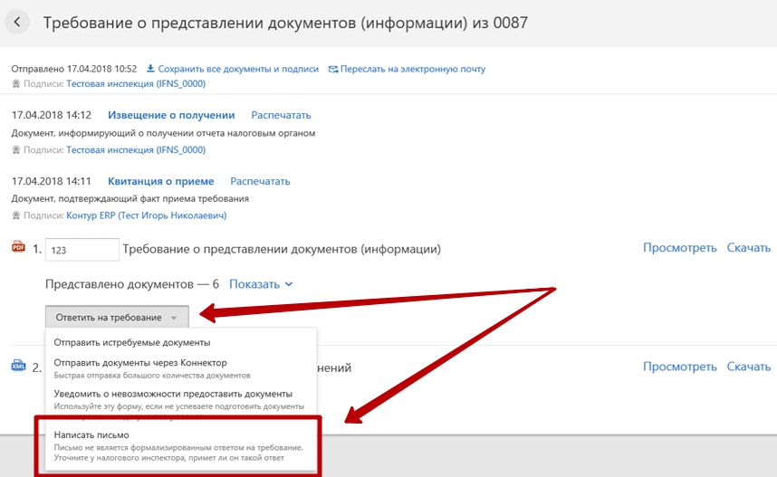
Task: Open 'Ответить на требование' dropdown
Action: (117, 318)
